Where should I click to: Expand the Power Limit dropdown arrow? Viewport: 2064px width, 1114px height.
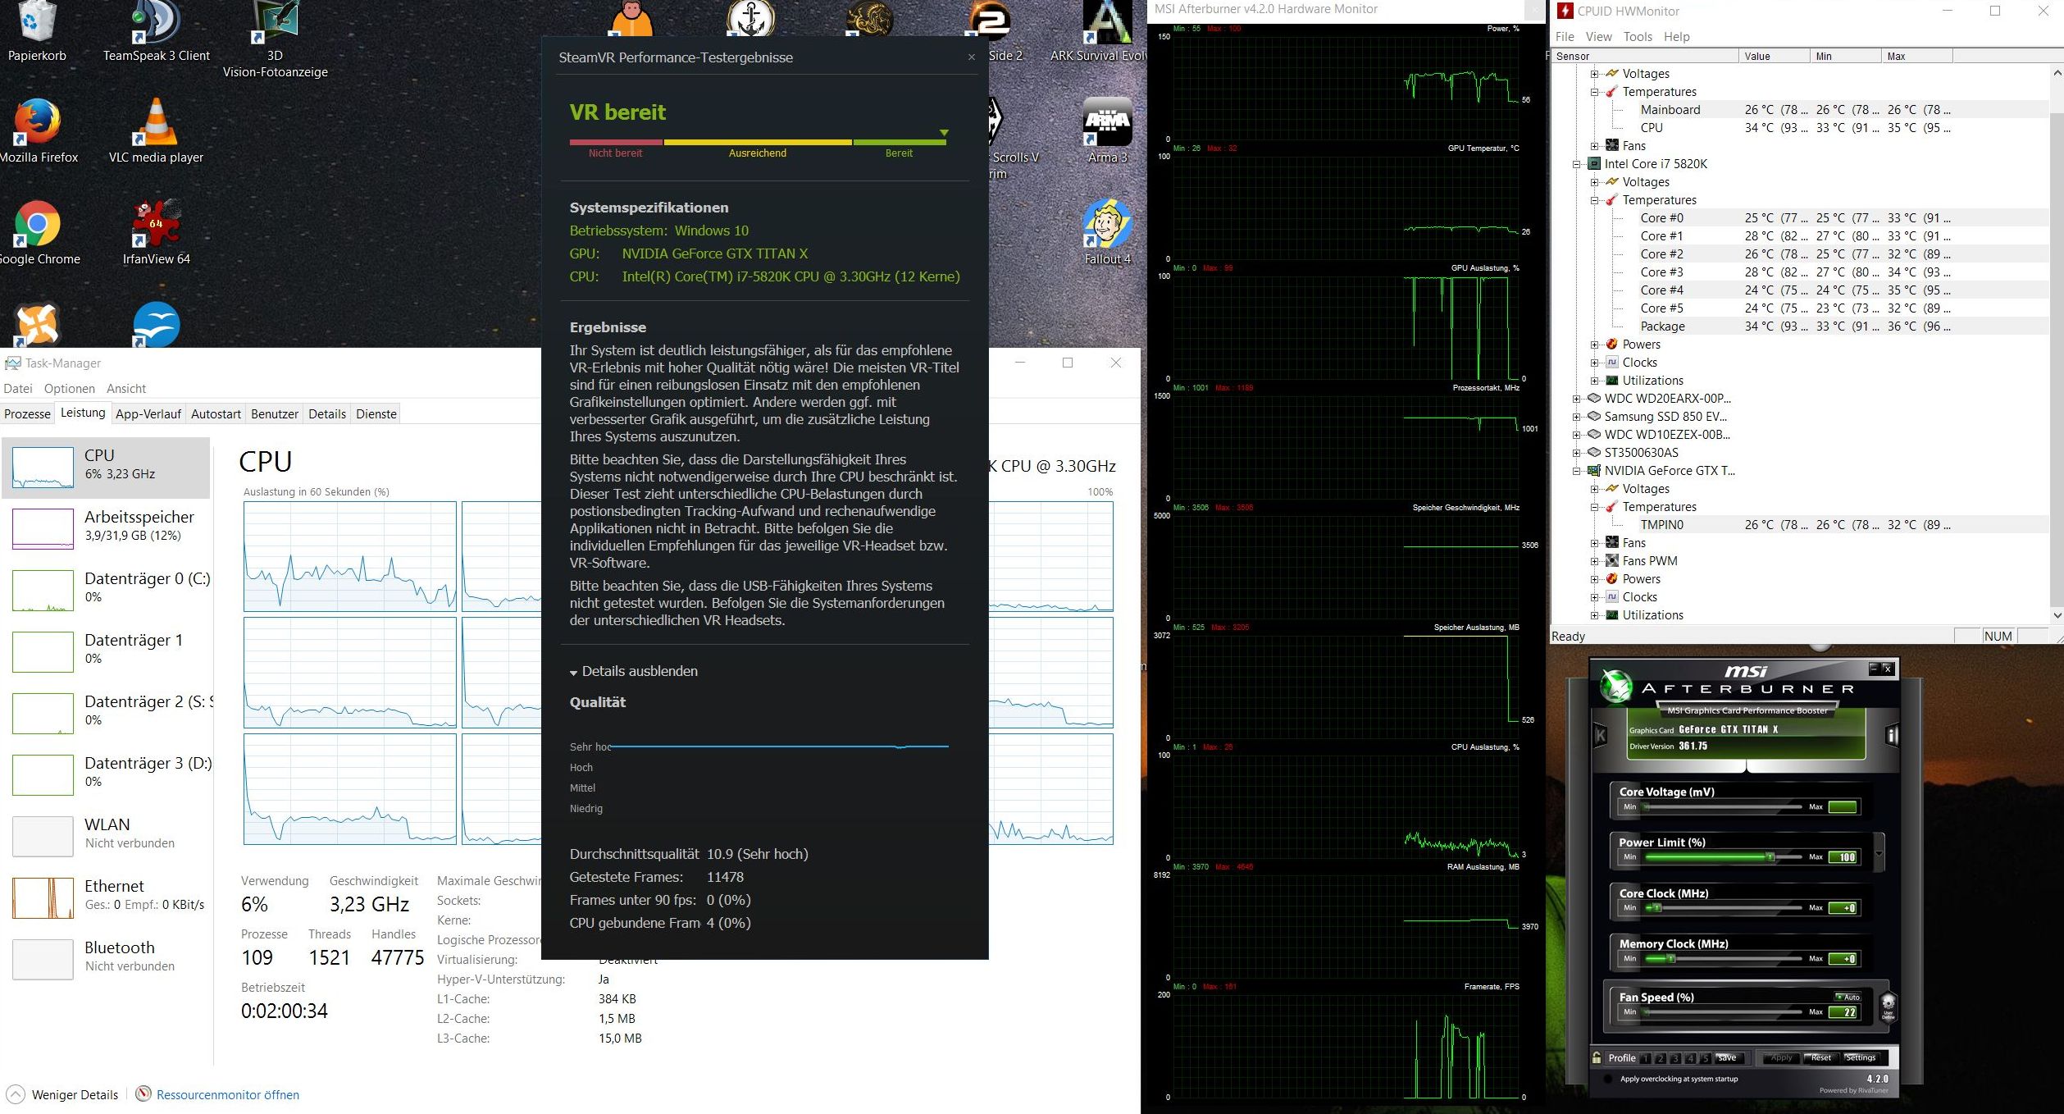point(1879,854)
